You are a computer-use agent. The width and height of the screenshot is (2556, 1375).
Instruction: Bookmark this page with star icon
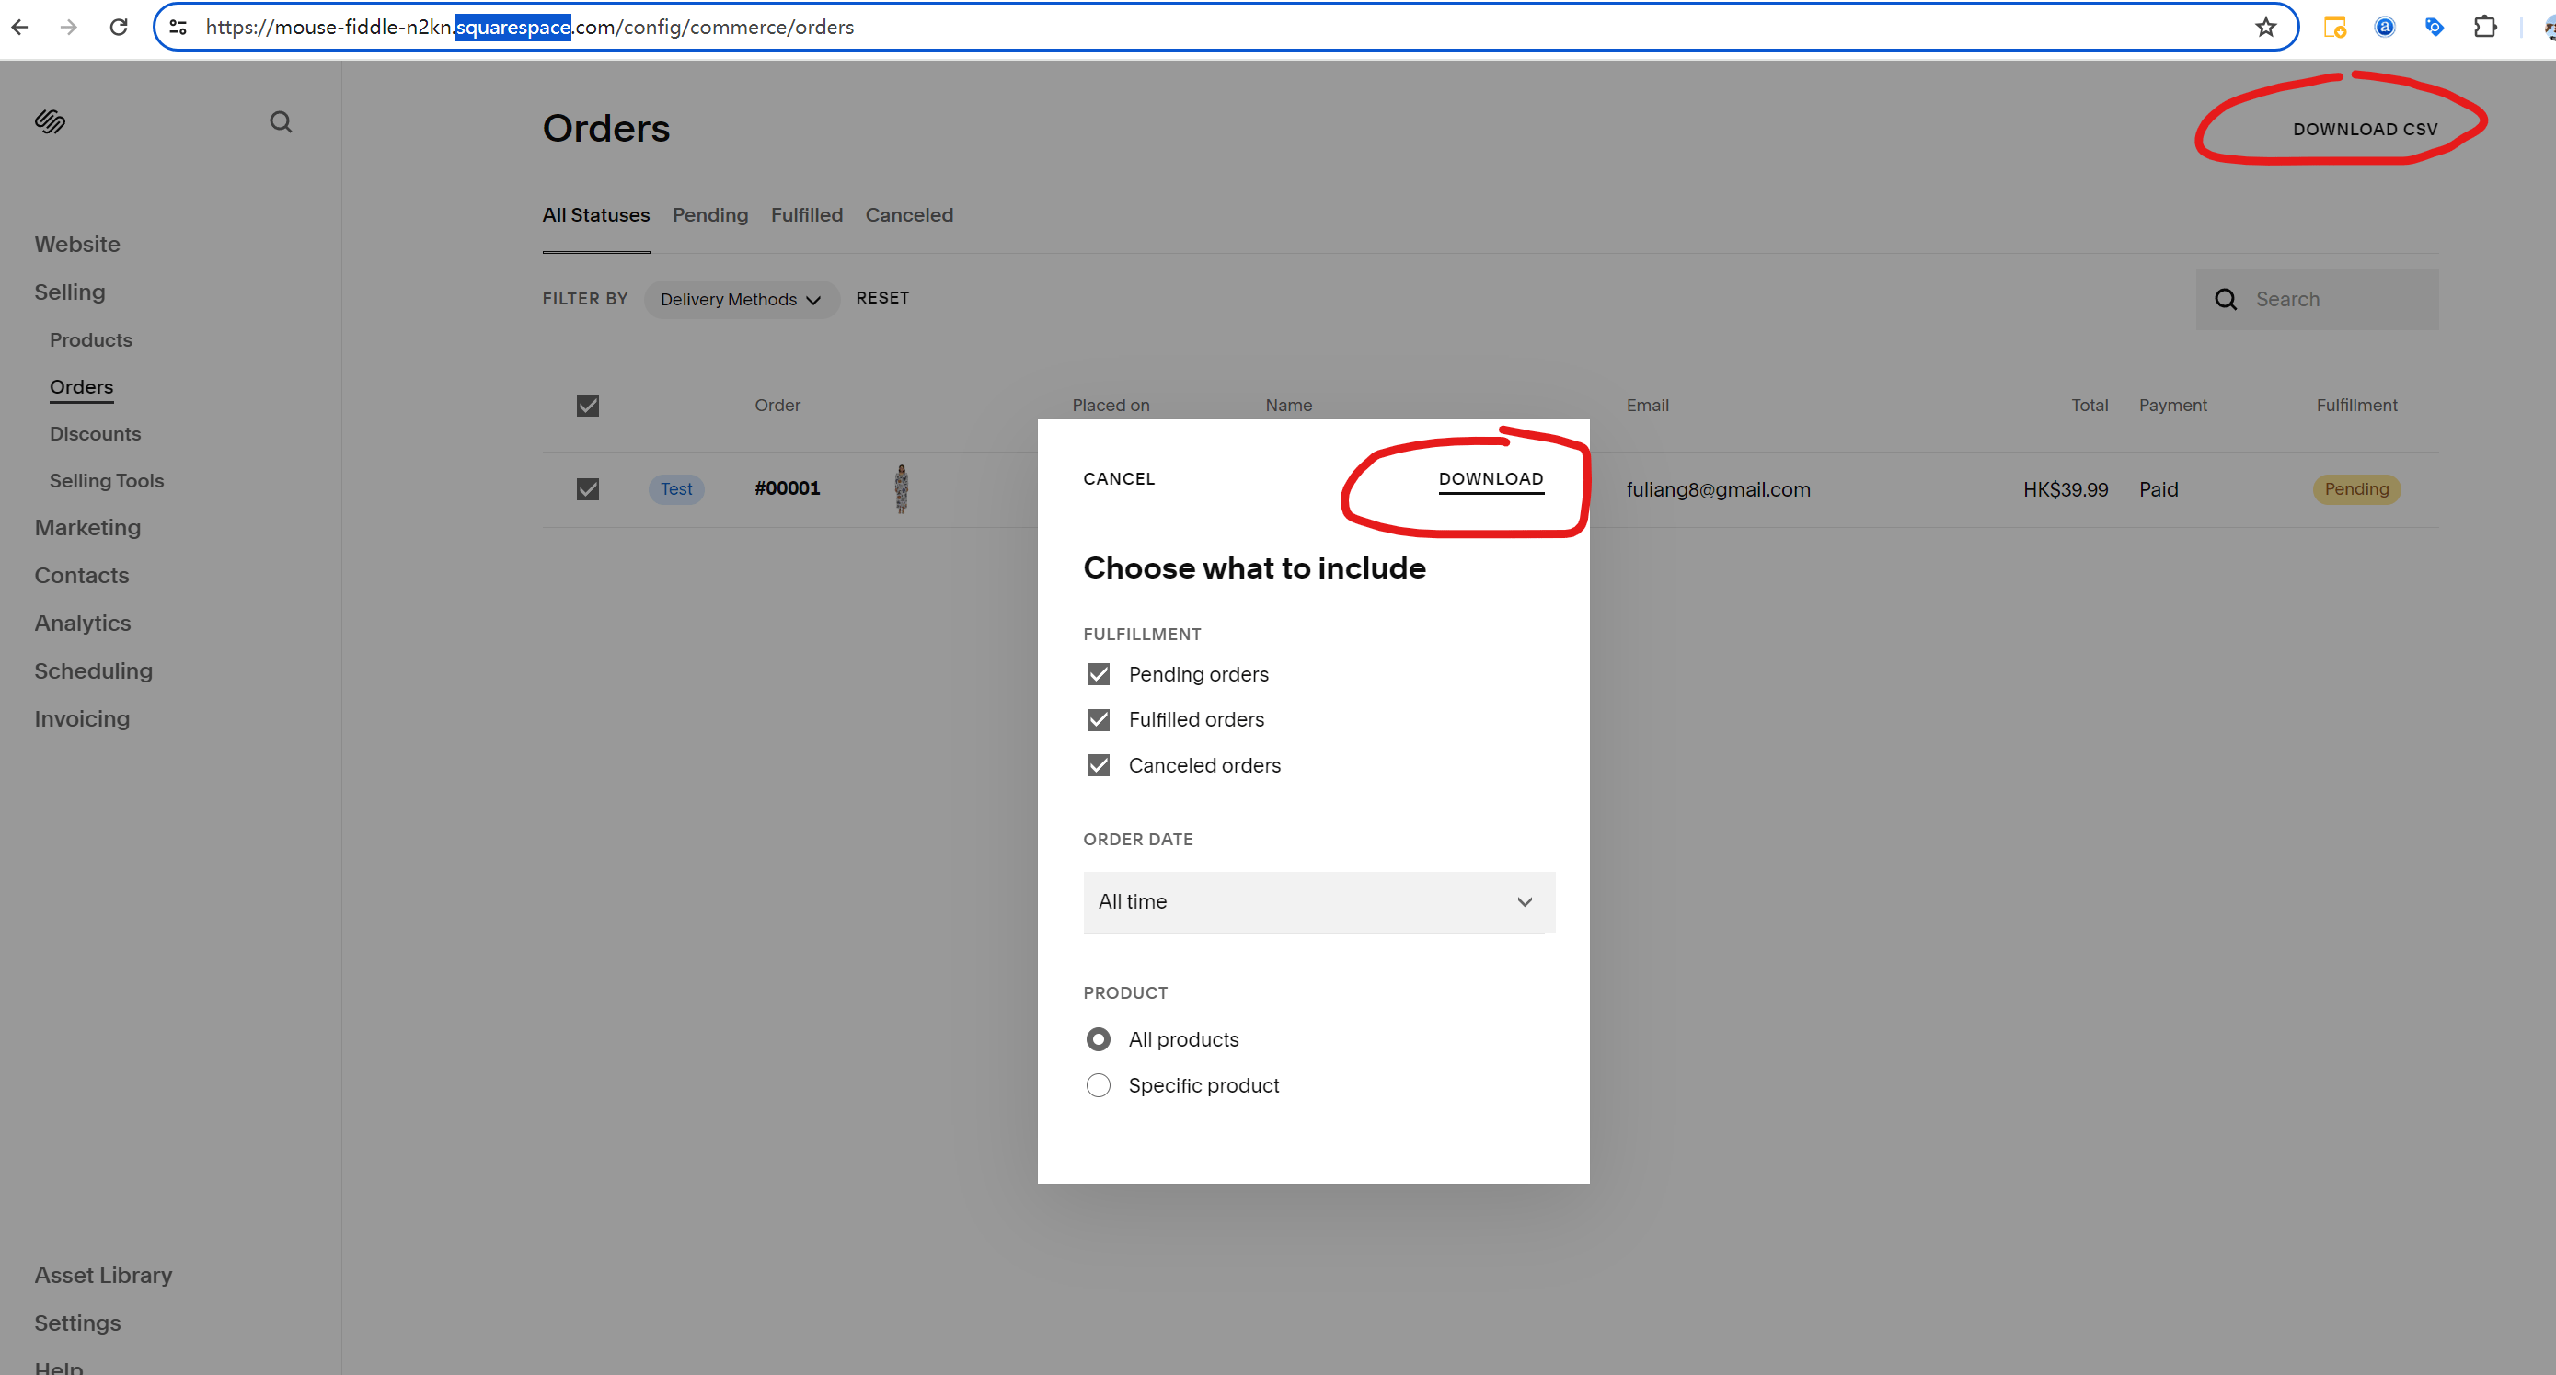[2265, 27]
